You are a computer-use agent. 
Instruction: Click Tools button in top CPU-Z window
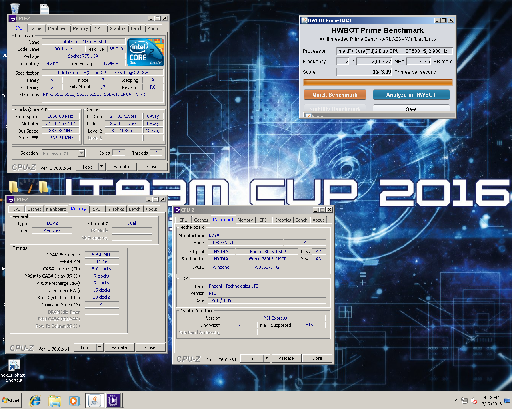88,167
